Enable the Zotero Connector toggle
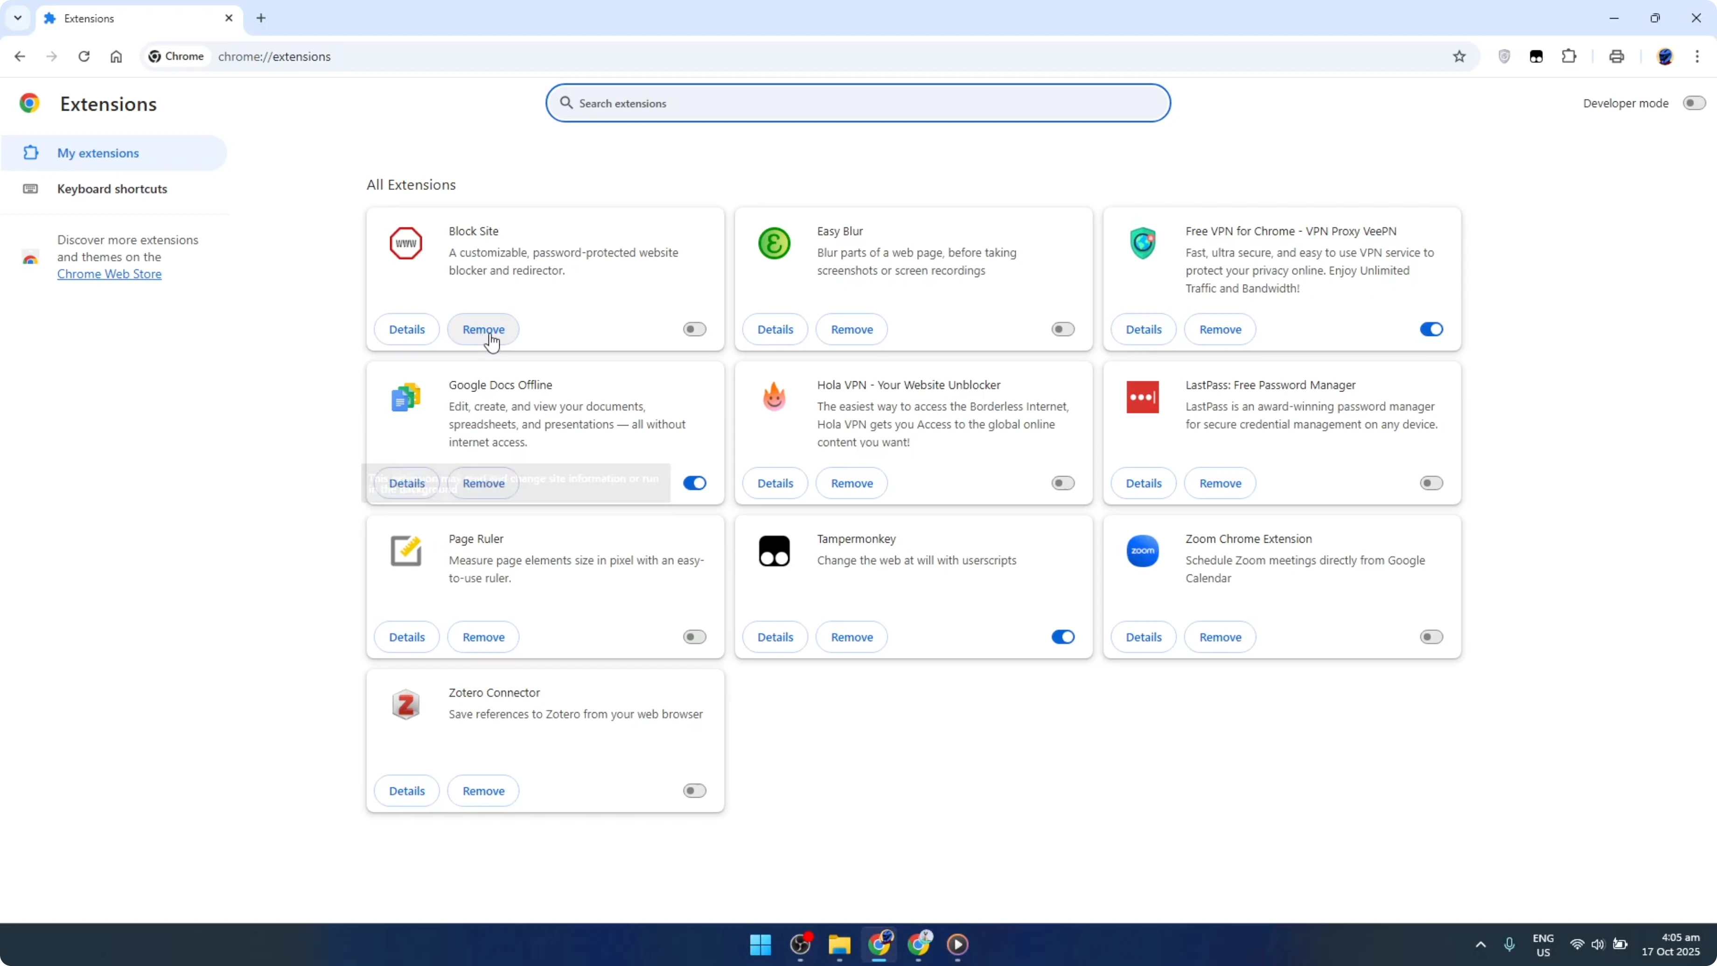 (x=695, y=791)
